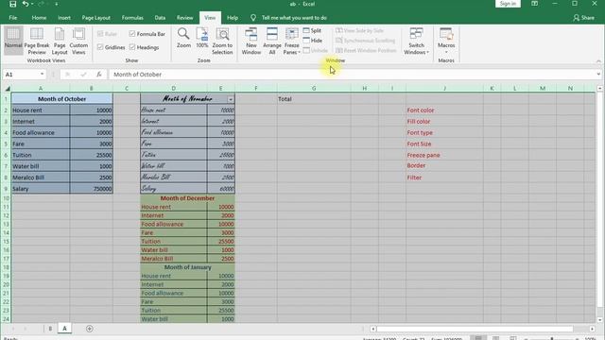Click the Share icon button
Screen dimensions: 605x340
pyautogui.click(x=583, y=18)
